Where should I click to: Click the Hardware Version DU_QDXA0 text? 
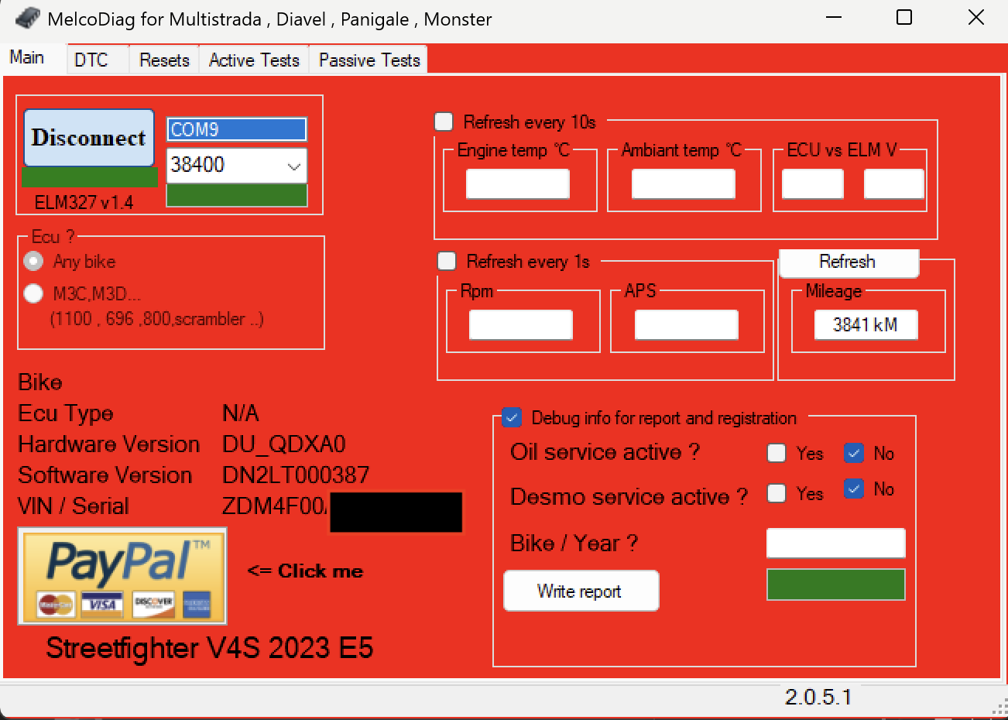284,444
